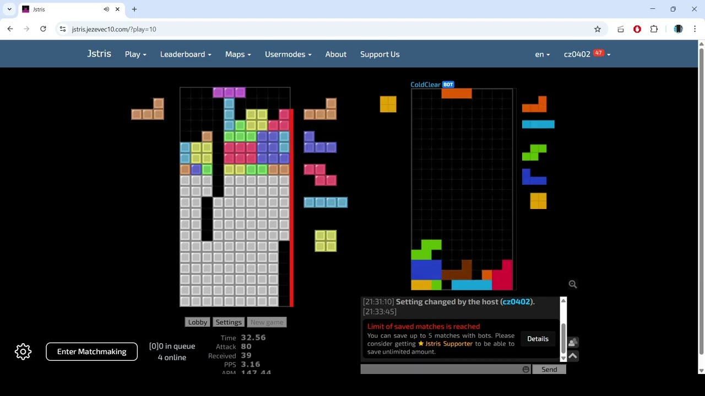Click the star next to Jstris Supporter
Screen dimensions: 705x396
coord(421,344)
